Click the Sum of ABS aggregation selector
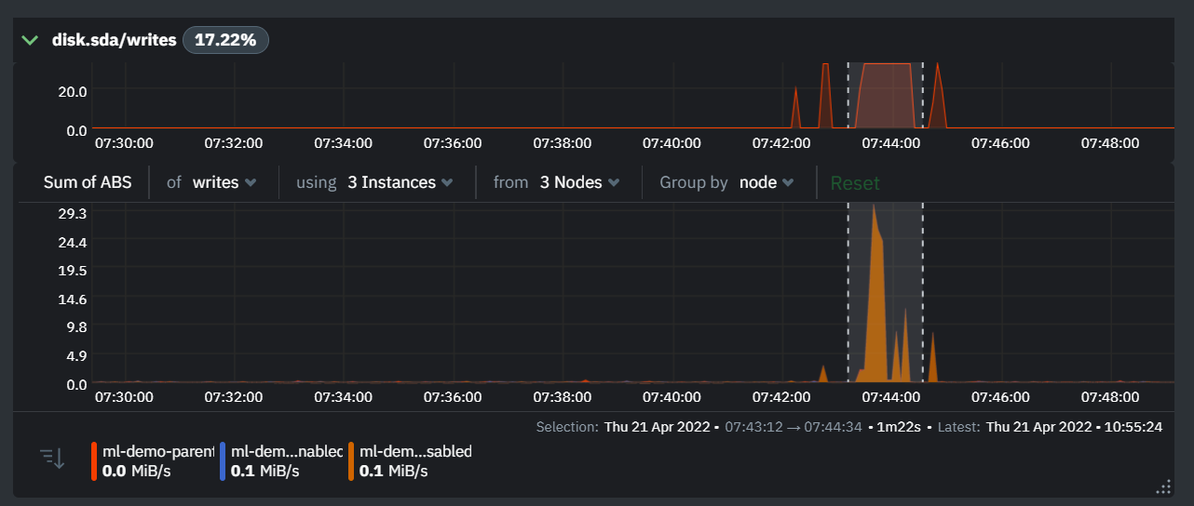Image resolution: width=1194 pixels, height=506 pixels. coord(88,182)
